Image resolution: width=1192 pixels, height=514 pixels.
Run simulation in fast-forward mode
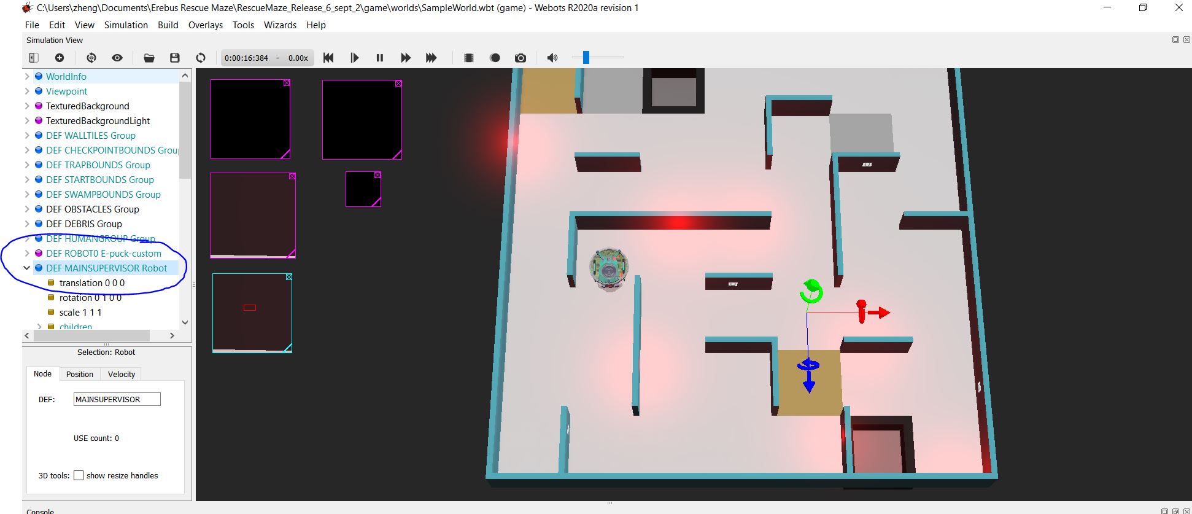432,58
